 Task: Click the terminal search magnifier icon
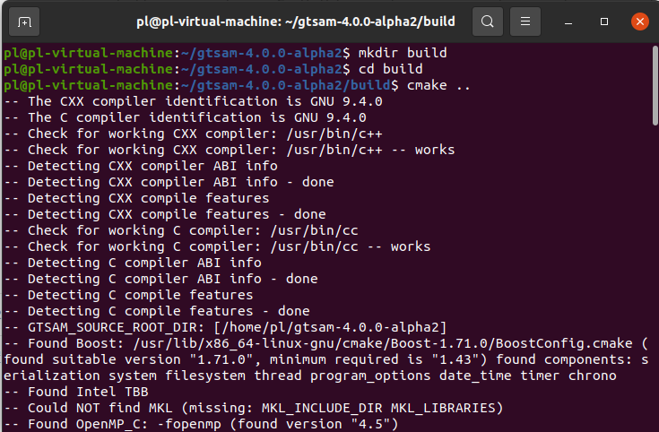click(x=487, y=21)
